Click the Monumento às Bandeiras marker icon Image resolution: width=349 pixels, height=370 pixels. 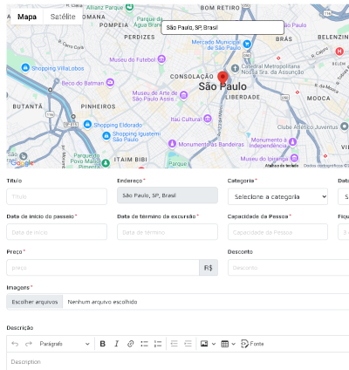pos(172,143)
